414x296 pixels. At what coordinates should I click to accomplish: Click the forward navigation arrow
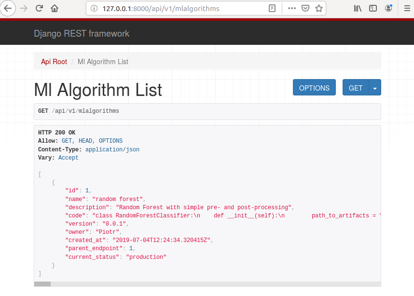click(x=24, y=8)
